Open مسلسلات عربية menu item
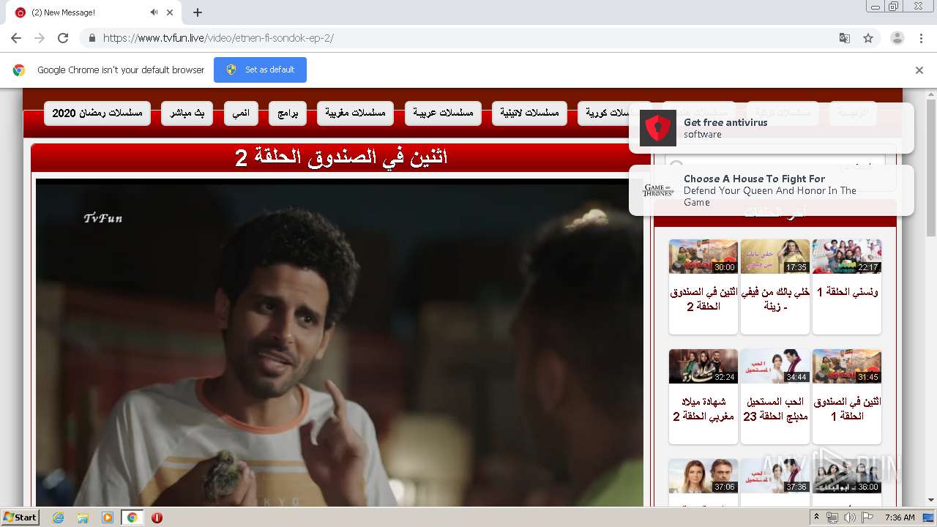This screenshot has height=527, width=937. click(443, 113)
